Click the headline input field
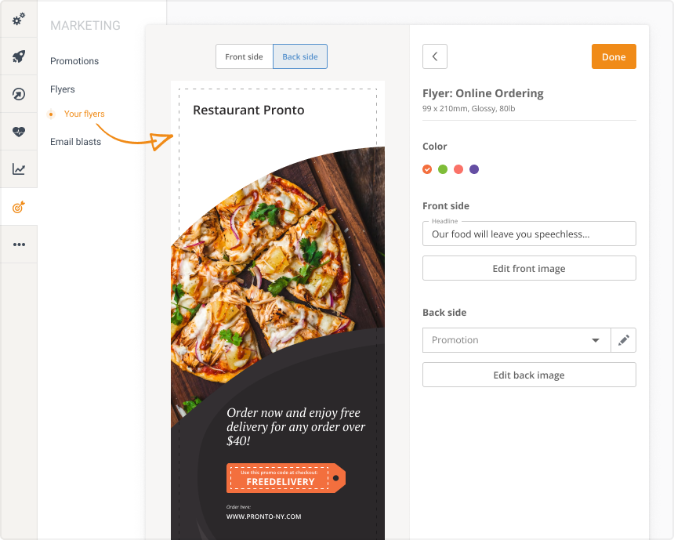Screen dimensions: 674x540 click(529, 234)
